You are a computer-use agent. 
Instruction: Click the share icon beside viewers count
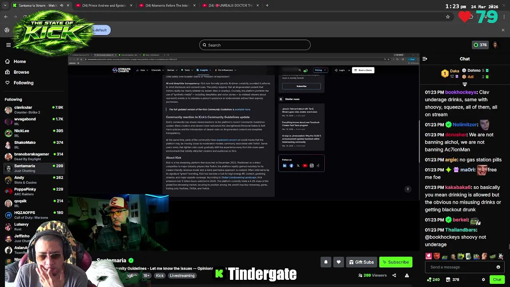[x=394, y=275]
